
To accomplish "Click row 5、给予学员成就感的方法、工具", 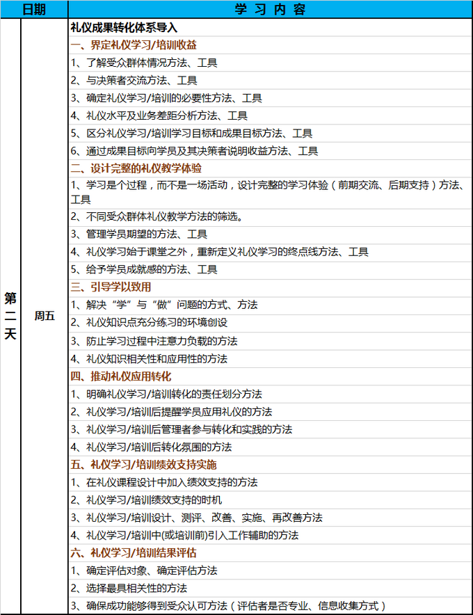I will [144, 269].
